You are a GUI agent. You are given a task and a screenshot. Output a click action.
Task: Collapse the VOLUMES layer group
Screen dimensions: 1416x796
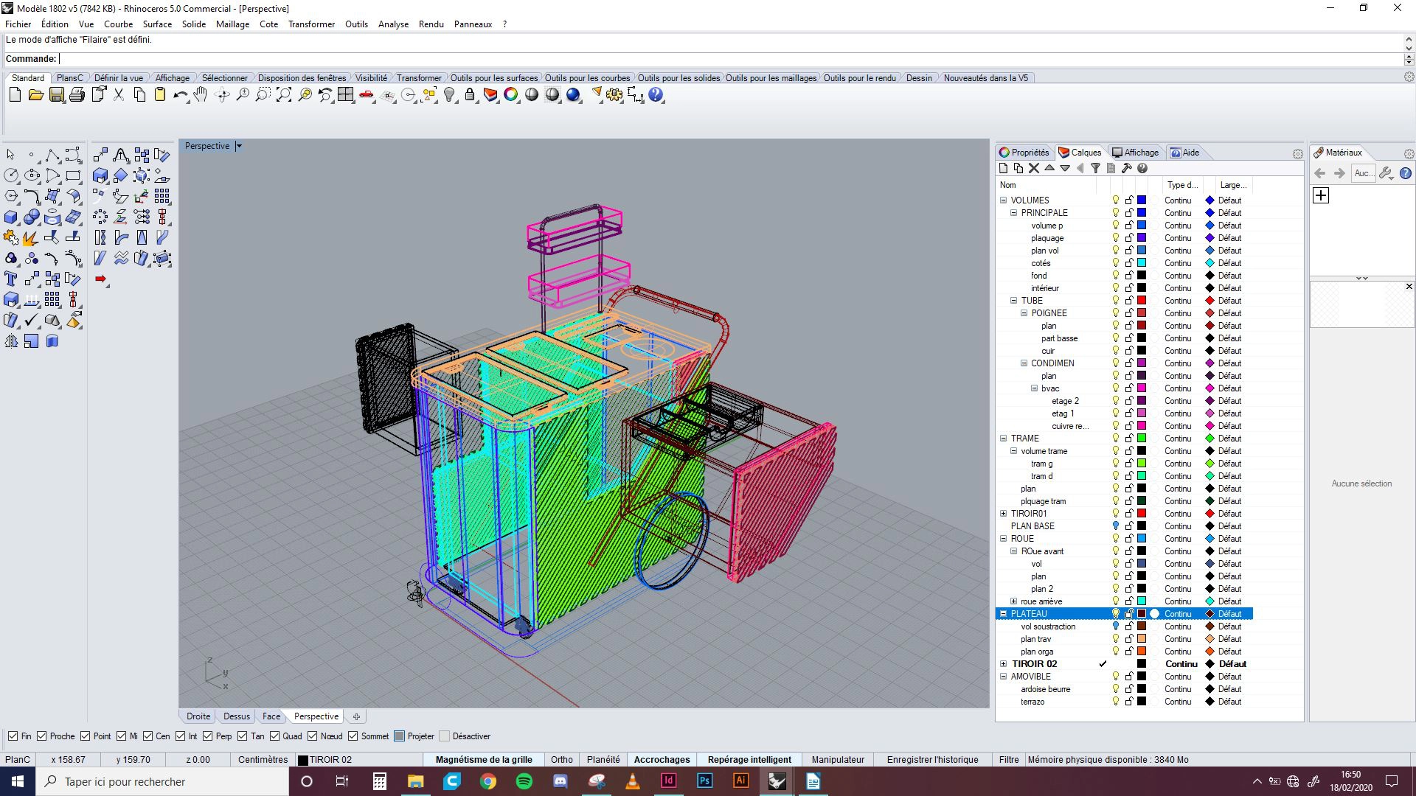coord(1003,200)
